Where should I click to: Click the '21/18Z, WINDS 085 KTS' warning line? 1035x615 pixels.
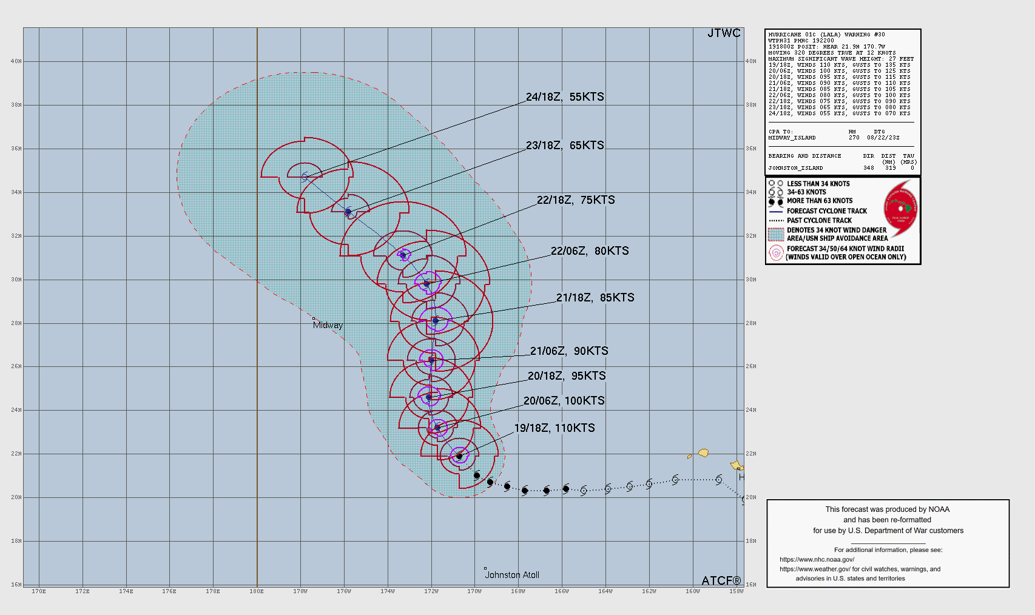pos(840,89)
